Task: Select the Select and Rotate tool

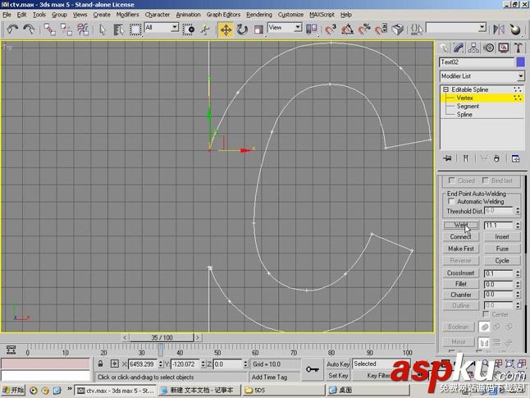Action: pos(241,29)
